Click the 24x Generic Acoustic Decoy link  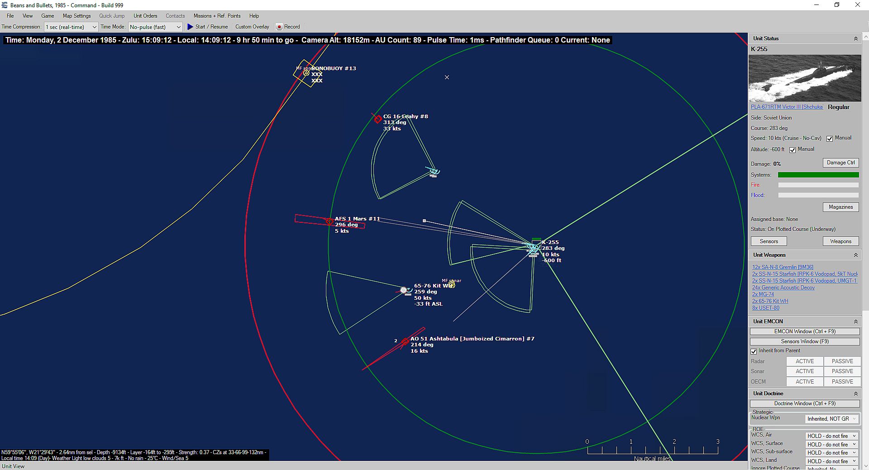[783, 288]
